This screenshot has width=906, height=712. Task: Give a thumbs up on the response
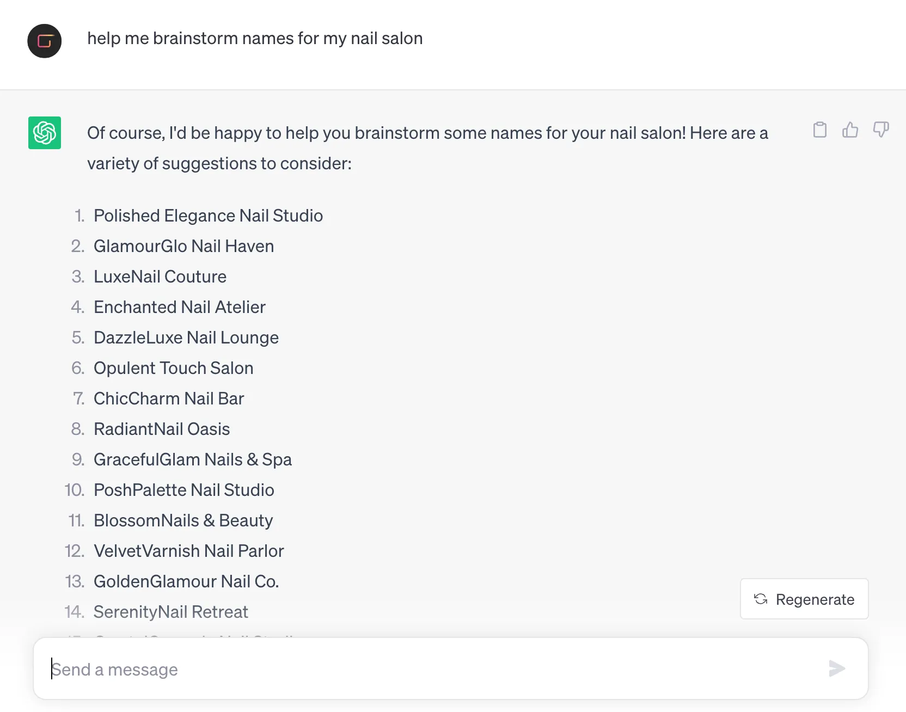pyautogui.click(x=850, y=130)
